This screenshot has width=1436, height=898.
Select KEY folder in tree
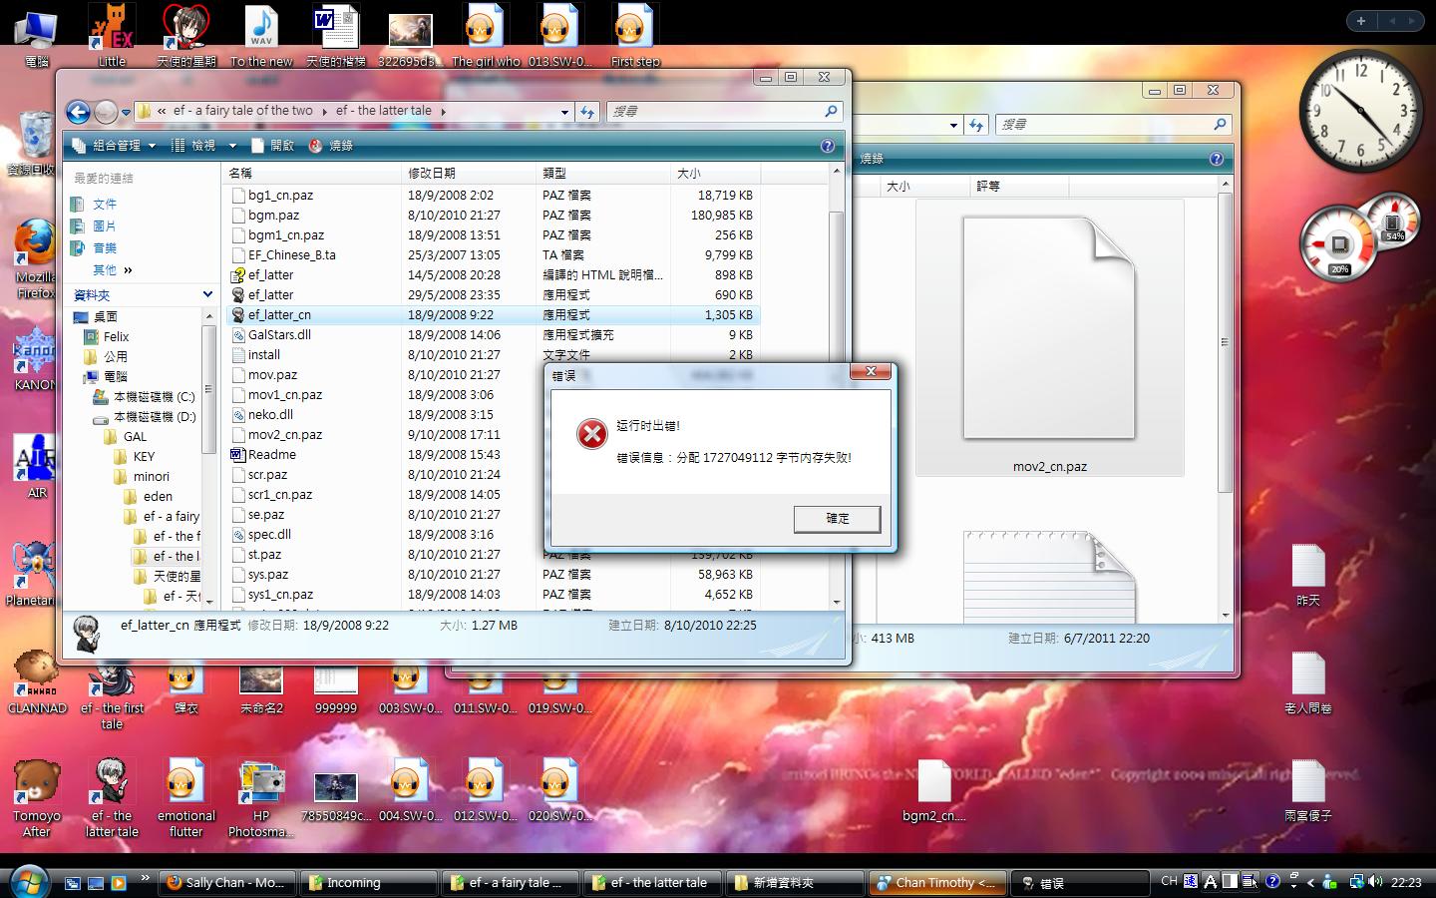pyautogui.click(x=144, y=456)
